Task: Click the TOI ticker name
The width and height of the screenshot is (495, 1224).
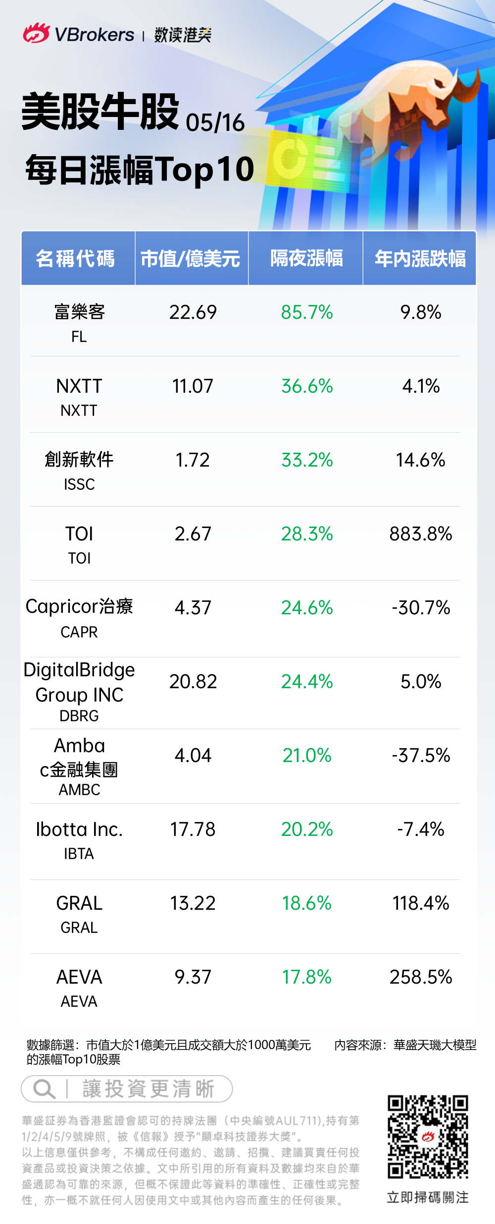Action: pyautogui.click(x=79, y=543)
